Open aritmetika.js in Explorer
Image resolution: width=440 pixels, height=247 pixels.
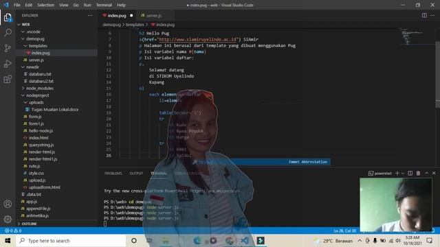(37, 215)
